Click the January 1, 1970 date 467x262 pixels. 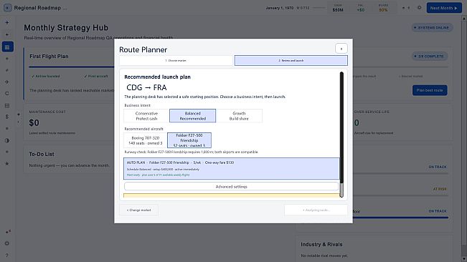[x=279, y=8]
